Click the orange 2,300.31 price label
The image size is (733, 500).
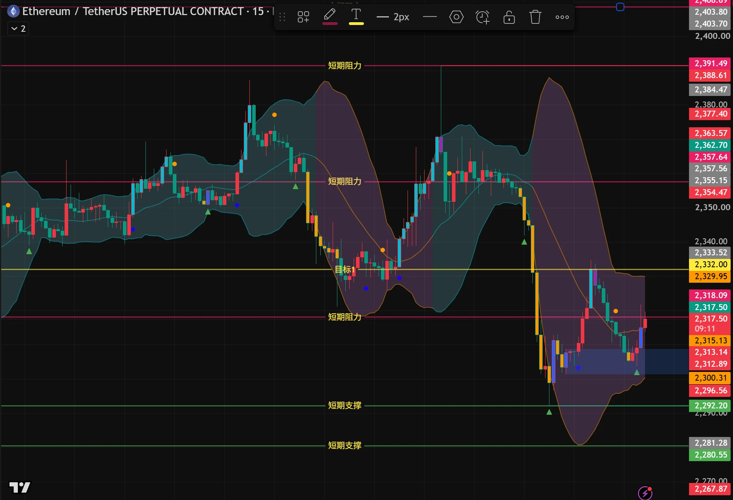click(x=710, y=378)
